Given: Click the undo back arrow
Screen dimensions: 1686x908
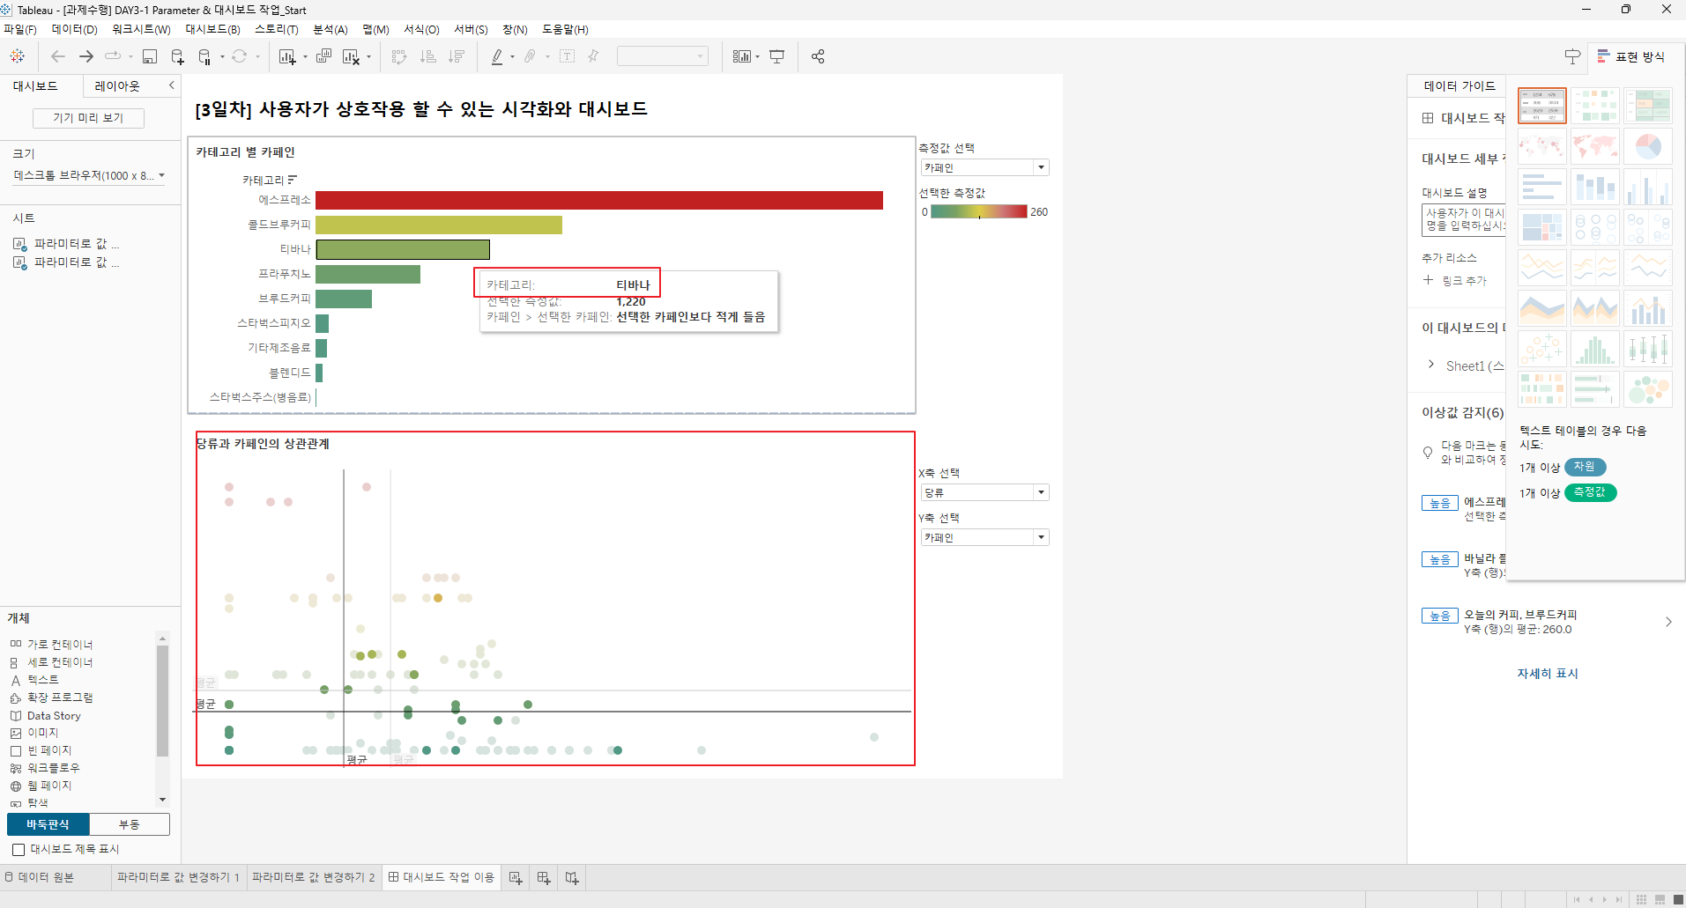Looking at the screenshot, I should (x=58, y=56).
